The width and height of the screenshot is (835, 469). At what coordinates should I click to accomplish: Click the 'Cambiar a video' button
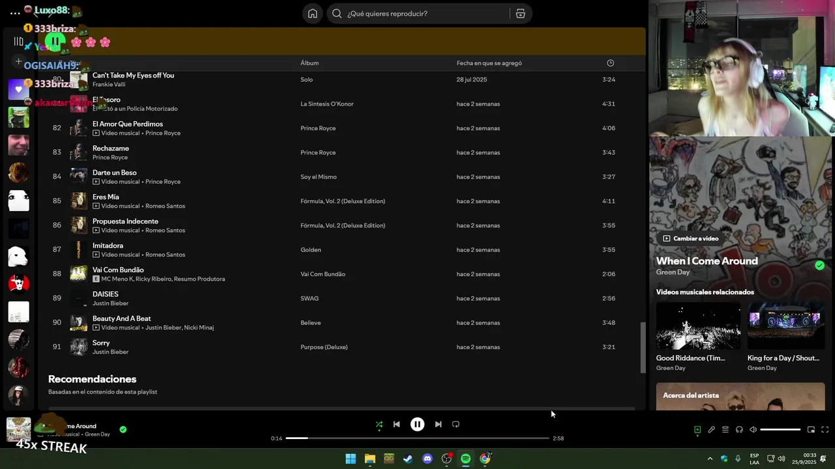[x=690, y=238]
